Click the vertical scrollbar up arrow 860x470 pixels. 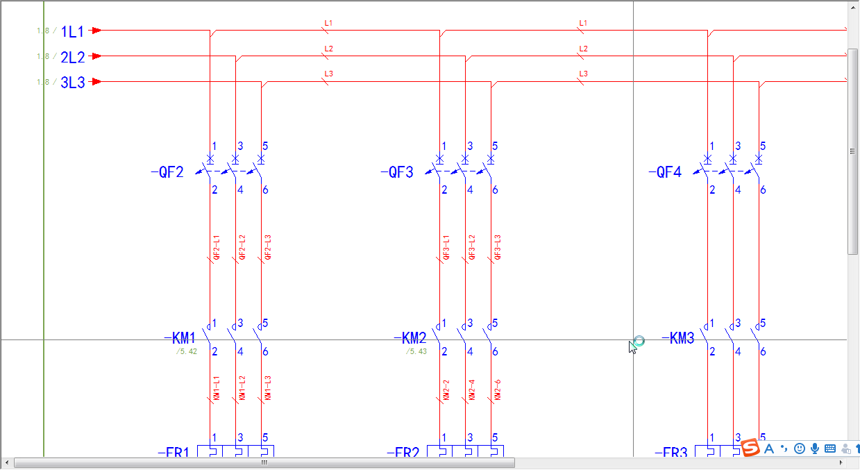853,7
